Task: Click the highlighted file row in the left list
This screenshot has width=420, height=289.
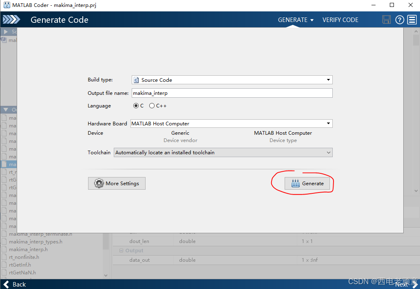Action: (9, 164)
